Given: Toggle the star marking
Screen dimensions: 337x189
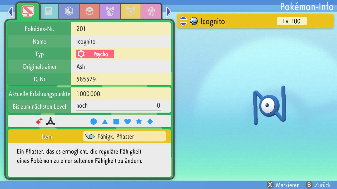Looking at the screenshot, I should [x=139, y=122].
